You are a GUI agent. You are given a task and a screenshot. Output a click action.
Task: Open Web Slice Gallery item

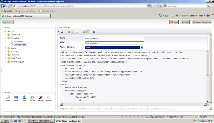pyautogui.click(x=48, y=11)
